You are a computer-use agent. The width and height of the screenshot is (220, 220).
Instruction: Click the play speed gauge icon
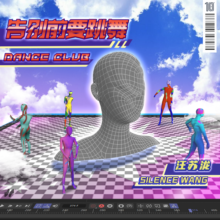[x=129, y=206]
